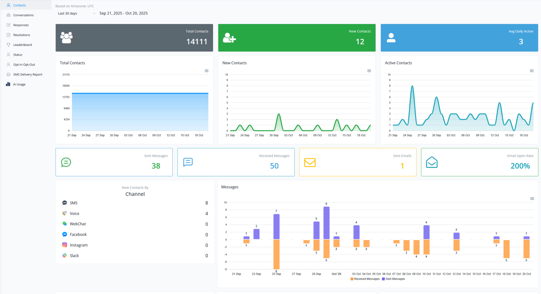Open the Last 30 days date range dropdown

point(76,13)
